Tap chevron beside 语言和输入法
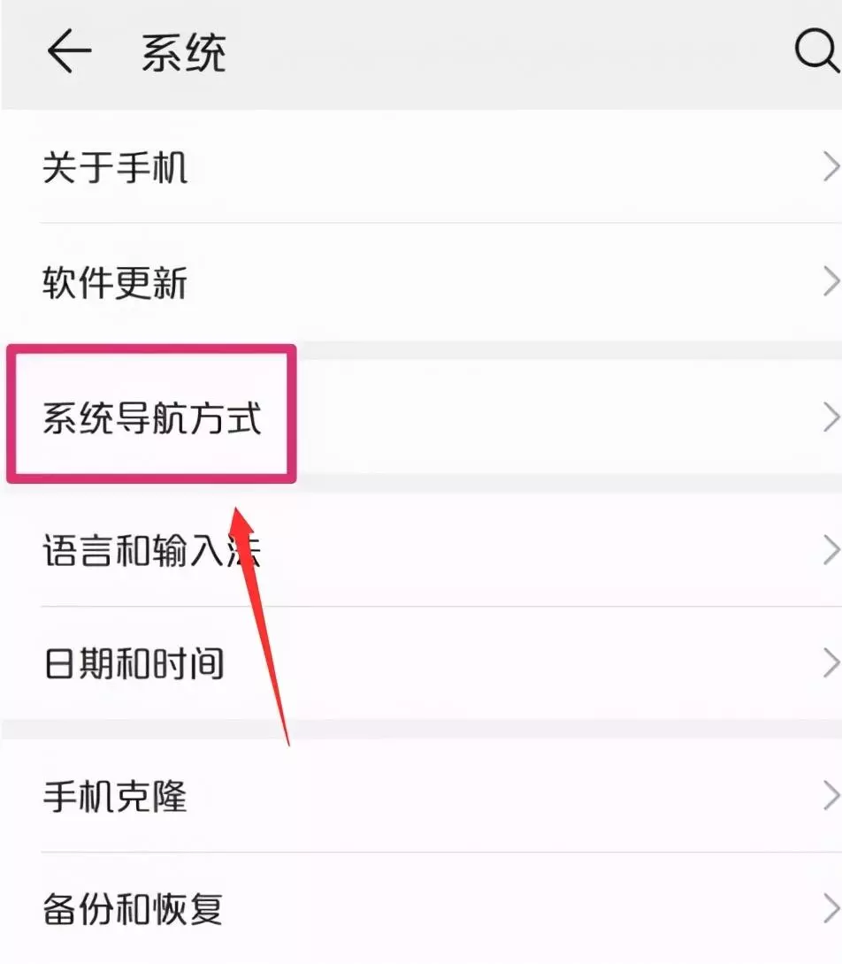The height and width of the screenshot is (964, 842). (831, 549)
